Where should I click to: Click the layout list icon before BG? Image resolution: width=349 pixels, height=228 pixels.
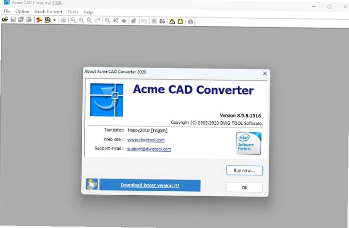click(x=154, y=21)
